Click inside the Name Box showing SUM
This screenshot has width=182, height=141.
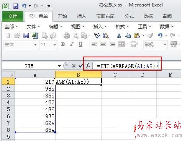[29, 66]
